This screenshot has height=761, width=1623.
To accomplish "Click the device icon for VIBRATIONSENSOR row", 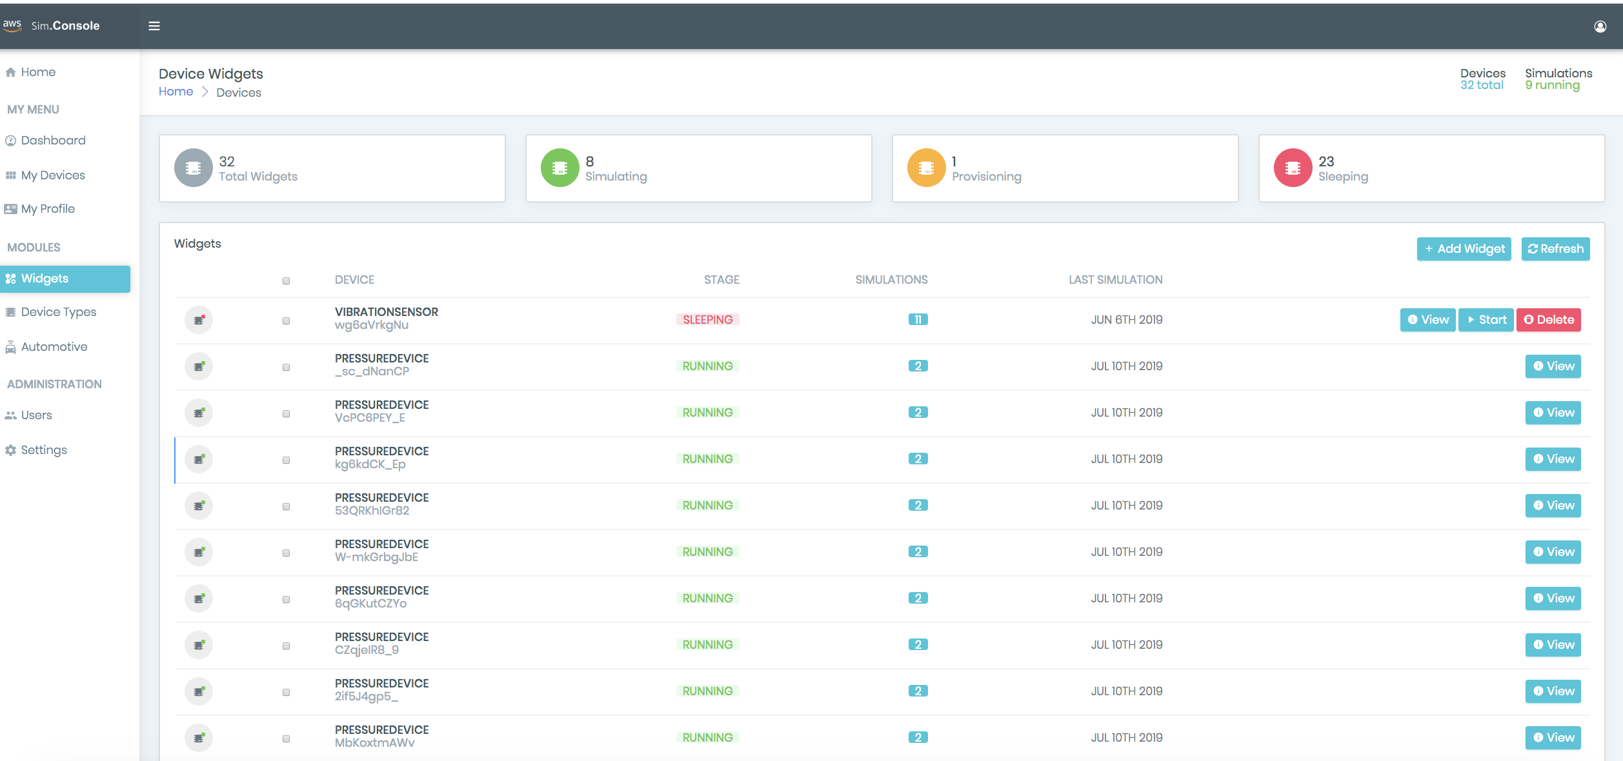I will [199, 320].
